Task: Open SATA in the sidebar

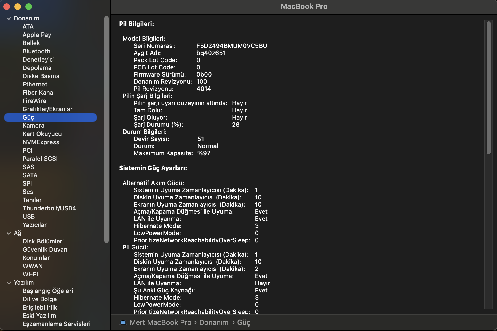Action: pyautogui.click(x=30, y=175)
